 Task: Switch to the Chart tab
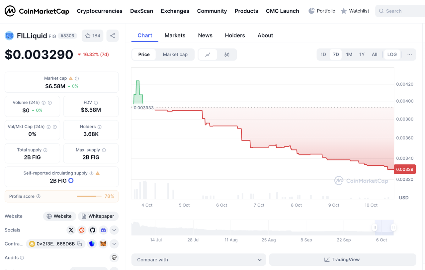click(145, 35)
